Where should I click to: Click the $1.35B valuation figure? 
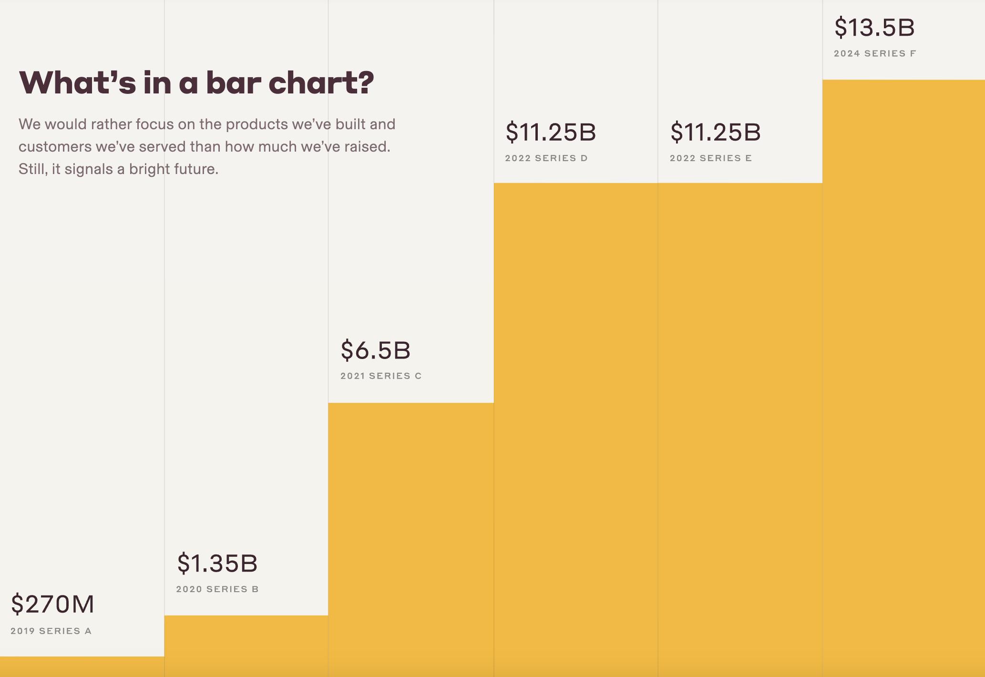(217, 563)
